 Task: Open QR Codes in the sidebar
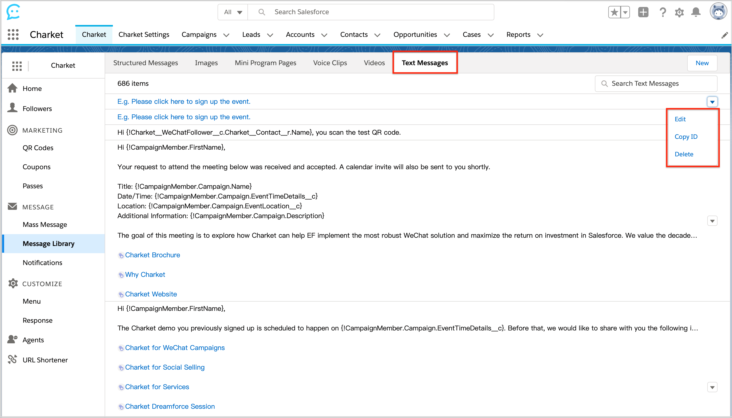[x=38, y=148]
